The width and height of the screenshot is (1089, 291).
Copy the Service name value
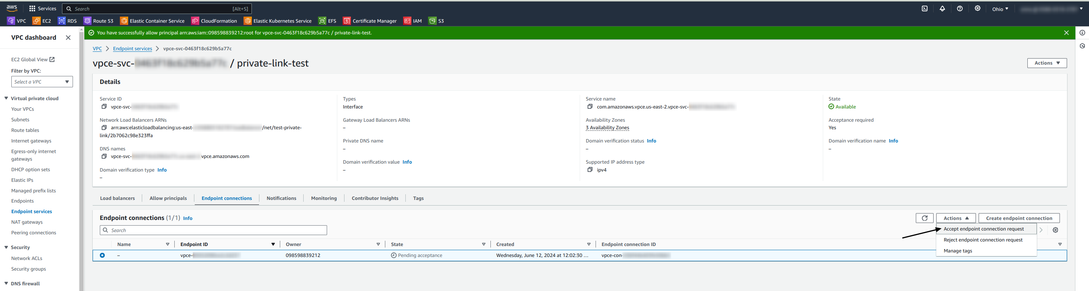click(x=590, y=107)
